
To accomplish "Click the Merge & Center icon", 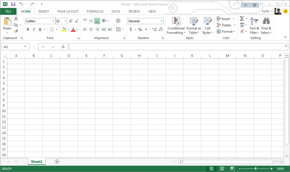I will pos(118,29).
